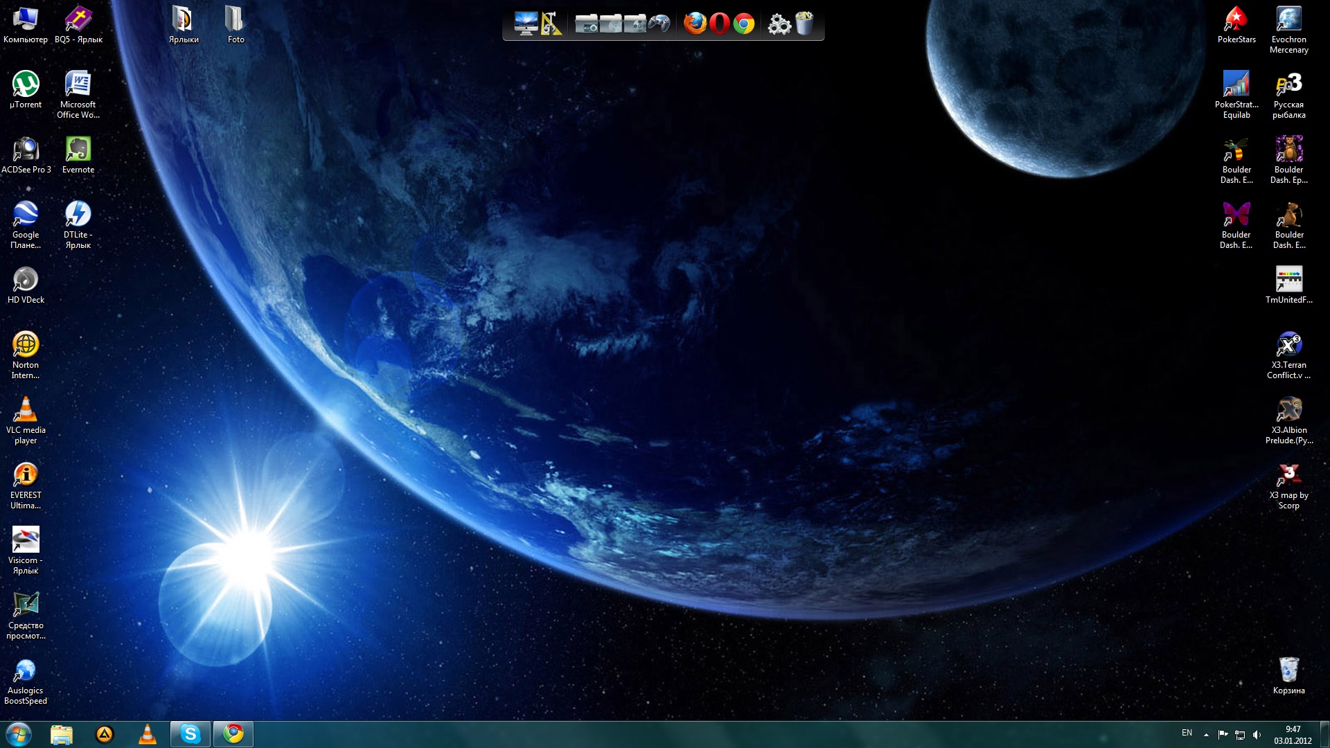1330x748 pixels.
Task: Open the EN language selector
Action: 1187,733
